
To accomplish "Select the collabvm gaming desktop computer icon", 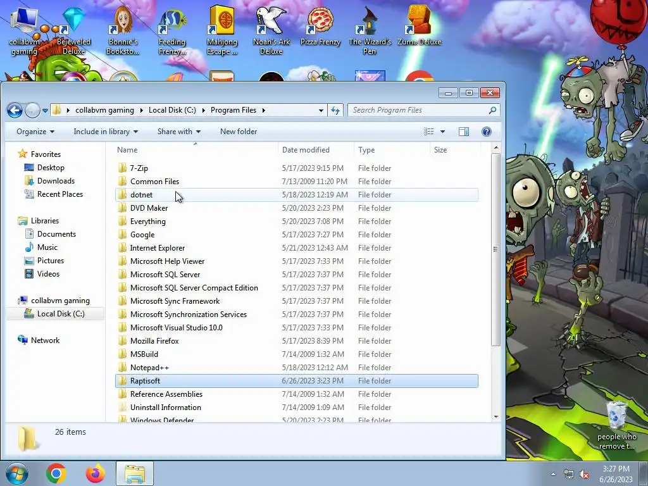I will point(24,32).
